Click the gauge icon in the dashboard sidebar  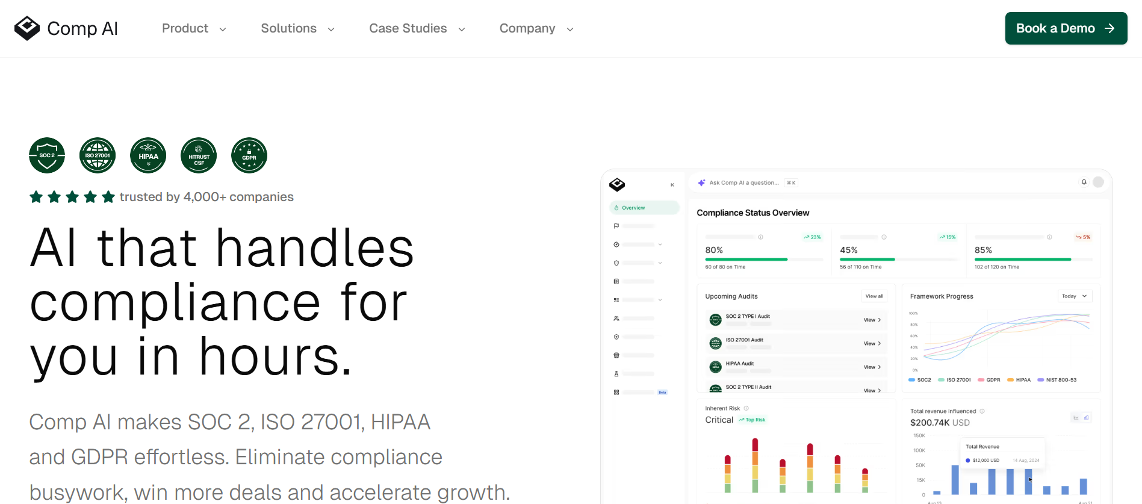point(616,244)
